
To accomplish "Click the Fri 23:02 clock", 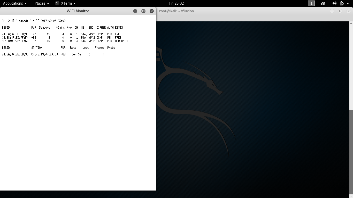I will [177, 3].
